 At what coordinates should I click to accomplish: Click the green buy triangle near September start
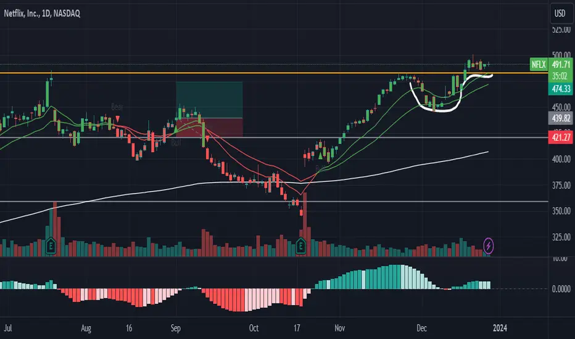[176, 129]
